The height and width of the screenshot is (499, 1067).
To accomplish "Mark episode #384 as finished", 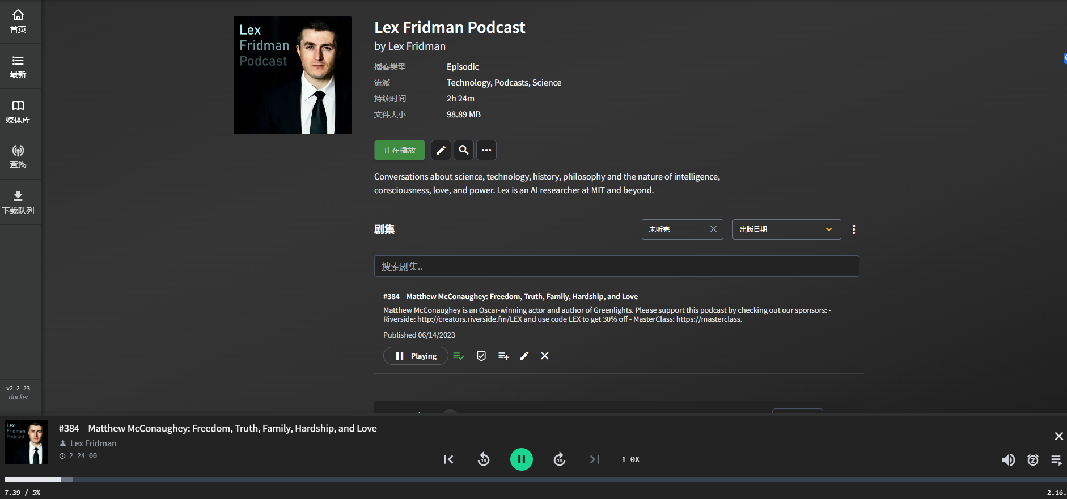I will coord(481,356).
